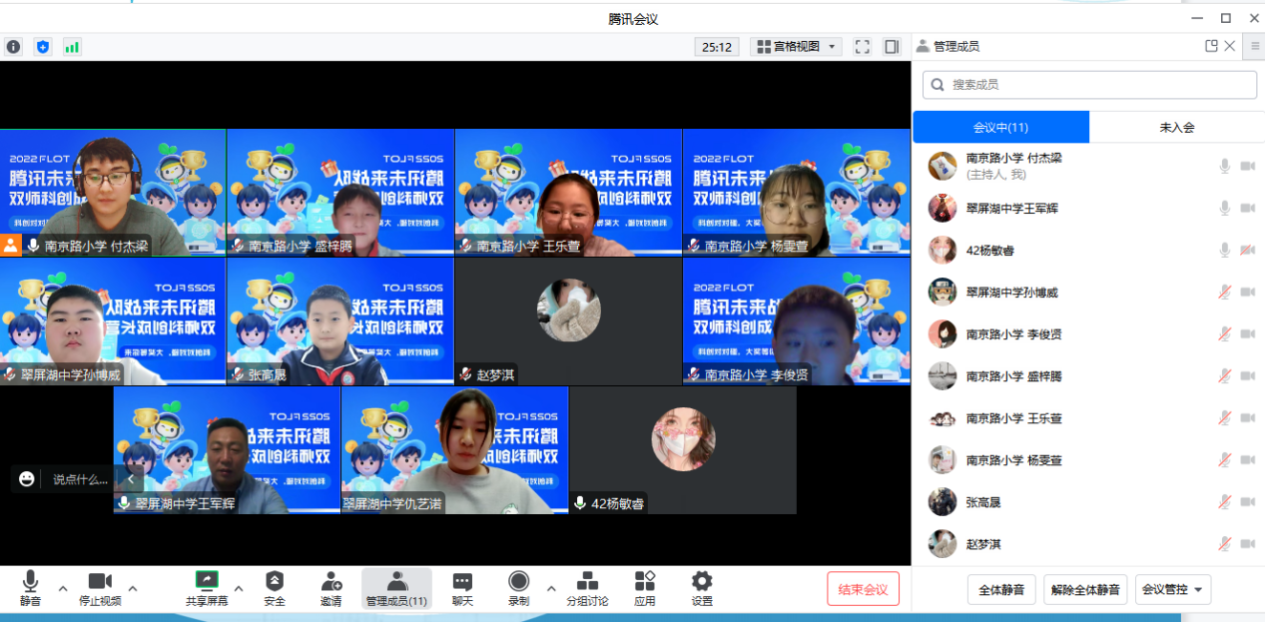Screen dimensions: 1265x622
Task: Toggle microphone for 南京路小学 付杰梁 in list
Action: (1224, 166)
